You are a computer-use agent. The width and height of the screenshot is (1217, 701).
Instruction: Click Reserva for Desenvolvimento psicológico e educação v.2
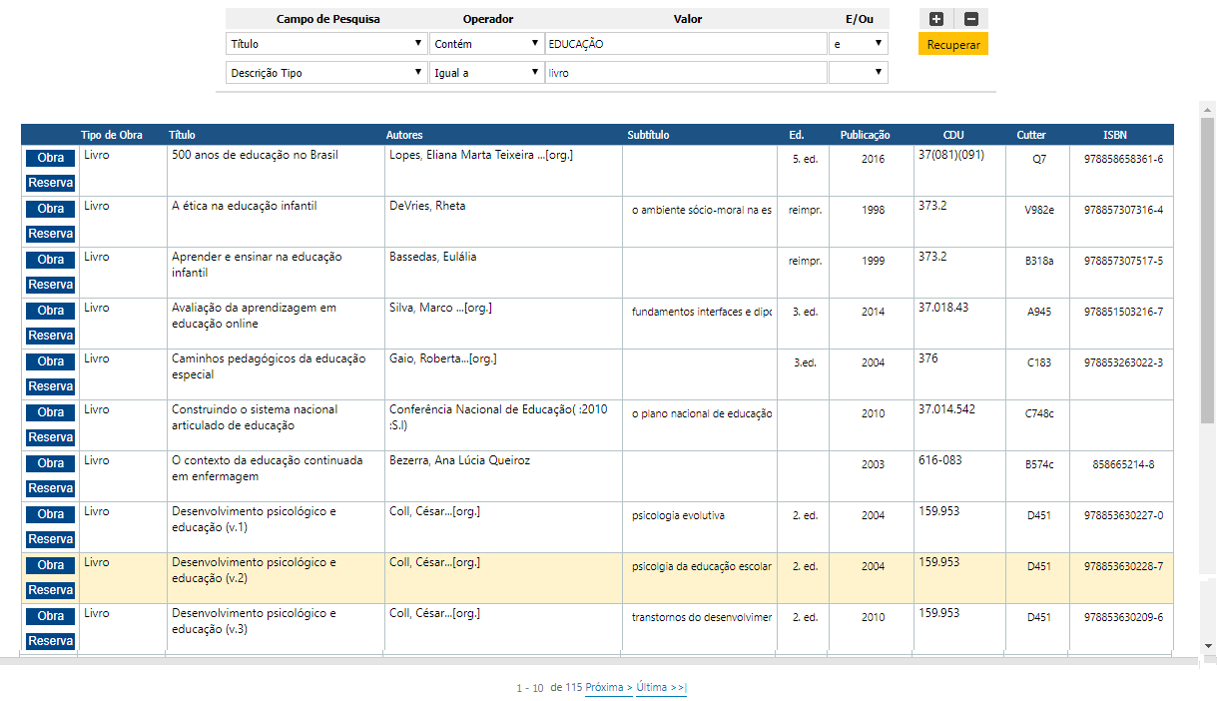(50, 590)
